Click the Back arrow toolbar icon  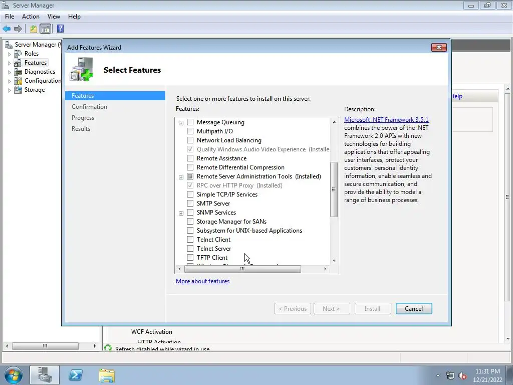(7, 29)
